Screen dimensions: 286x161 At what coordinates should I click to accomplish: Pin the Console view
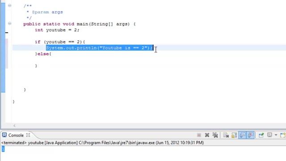coord(261,135)
